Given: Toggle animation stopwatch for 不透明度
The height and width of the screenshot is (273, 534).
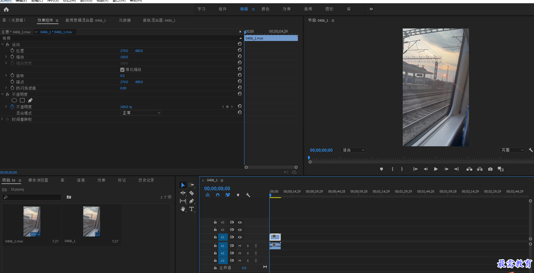Looking at the screenshot, I should (x=12, y=107).
